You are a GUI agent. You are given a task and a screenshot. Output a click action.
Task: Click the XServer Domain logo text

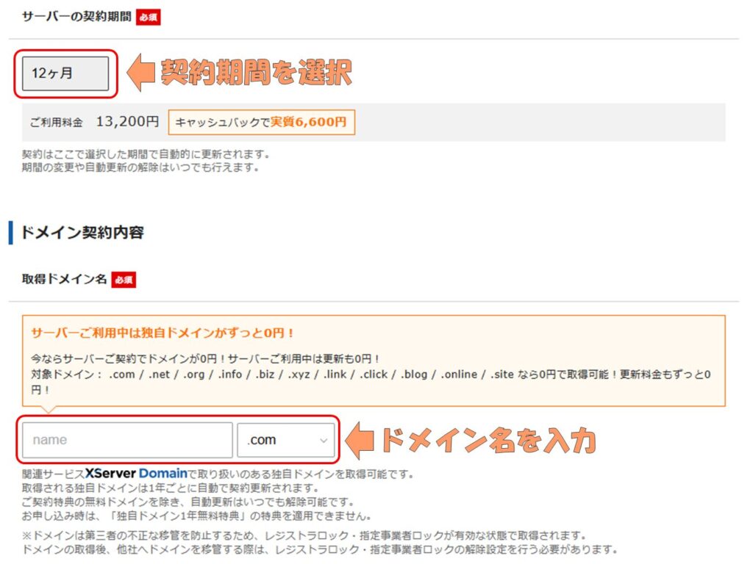[136, 474]
